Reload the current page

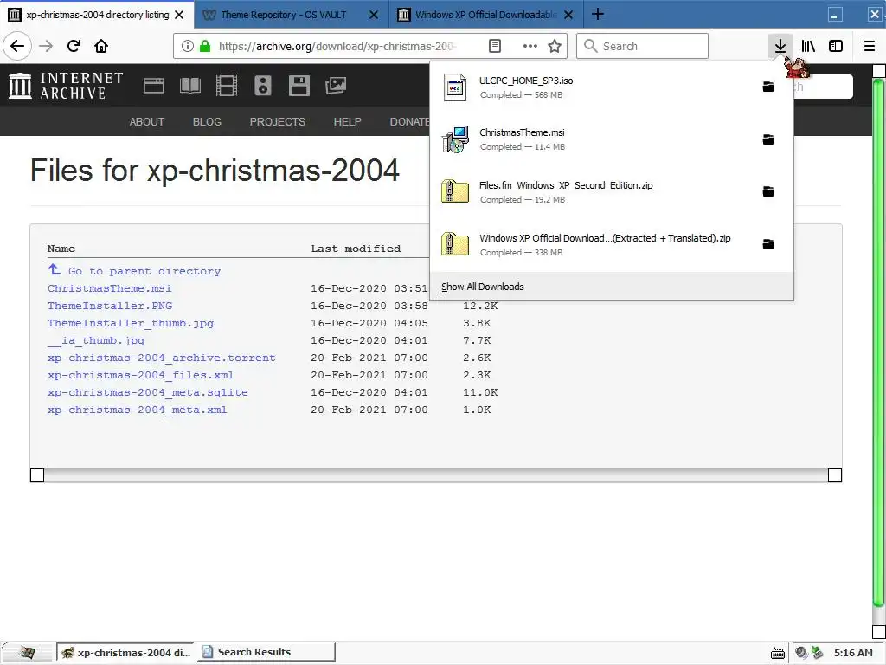coord(74,46)
